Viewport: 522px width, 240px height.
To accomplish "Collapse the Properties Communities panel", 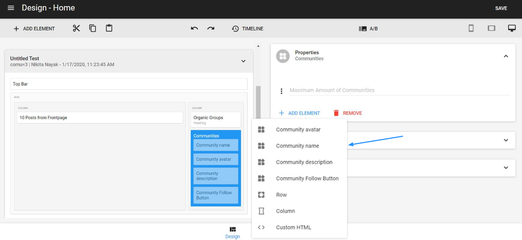I will click(505, 56).
